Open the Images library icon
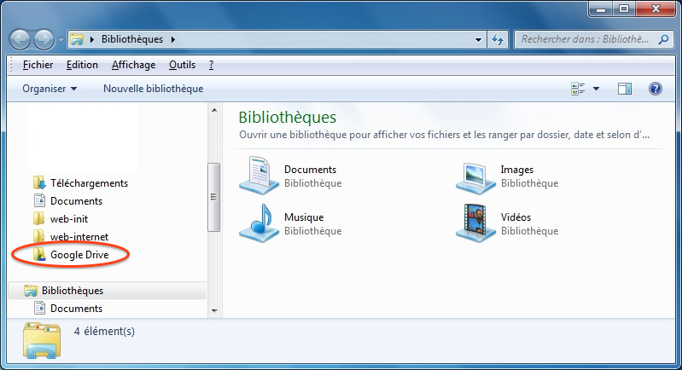 click(x=475, y=176)
